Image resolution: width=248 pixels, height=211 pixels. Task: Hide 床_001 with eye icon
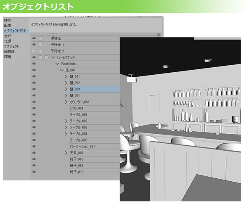[x=34, y=70]
